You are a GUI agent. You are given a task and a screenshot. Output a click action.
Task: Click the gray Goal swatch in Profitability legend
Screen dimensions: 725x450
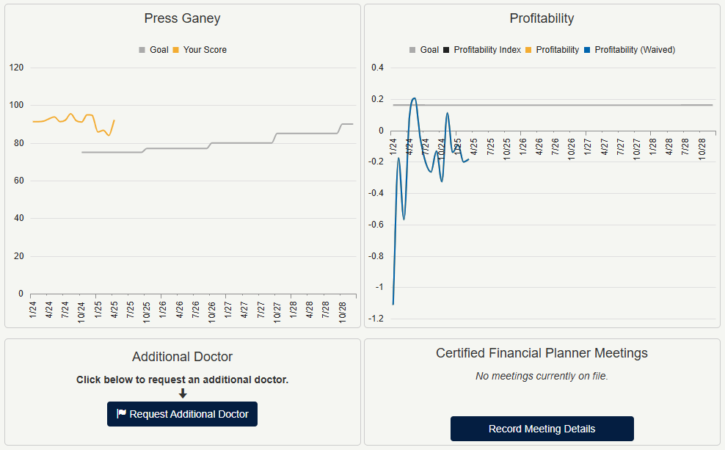click(413, 50)
